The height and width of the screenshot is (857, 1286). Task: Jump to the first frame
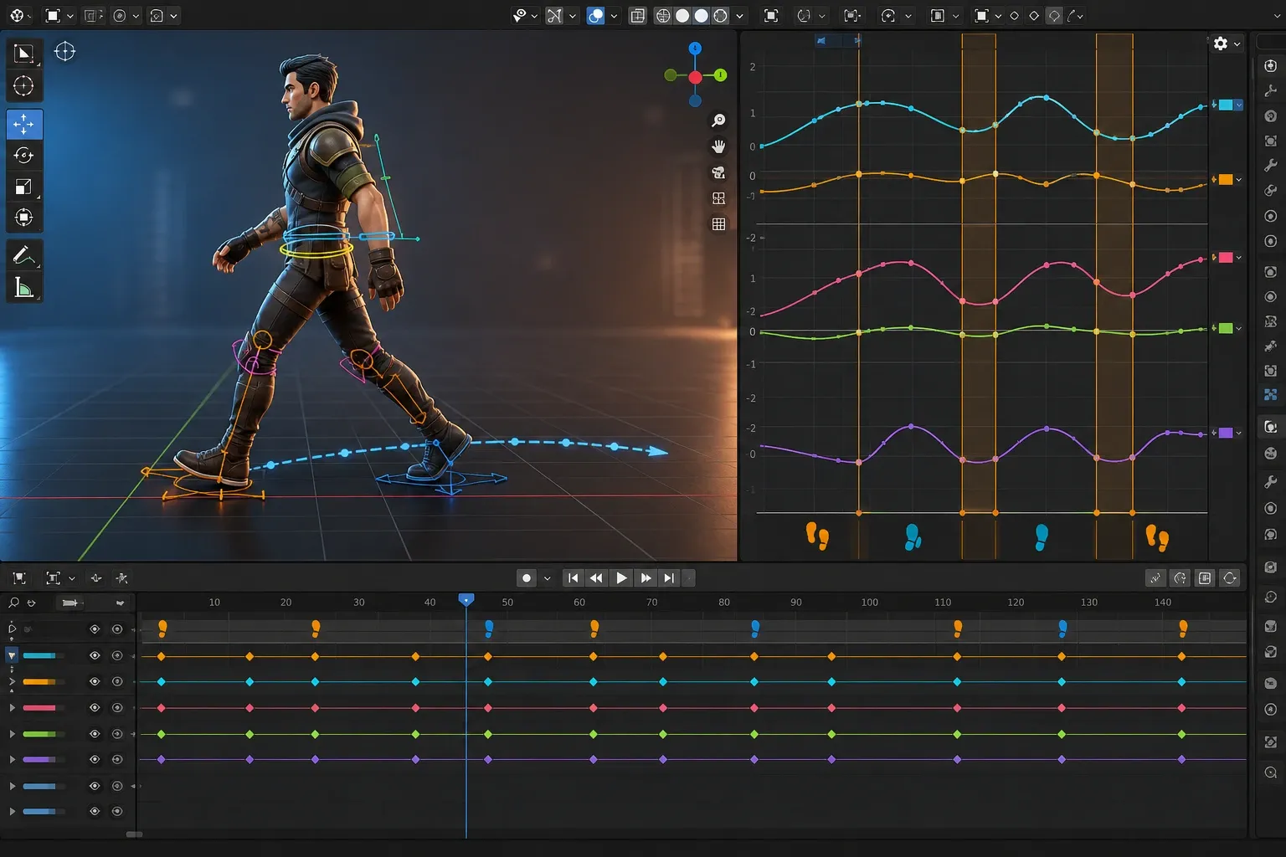[x=573, y=578]
